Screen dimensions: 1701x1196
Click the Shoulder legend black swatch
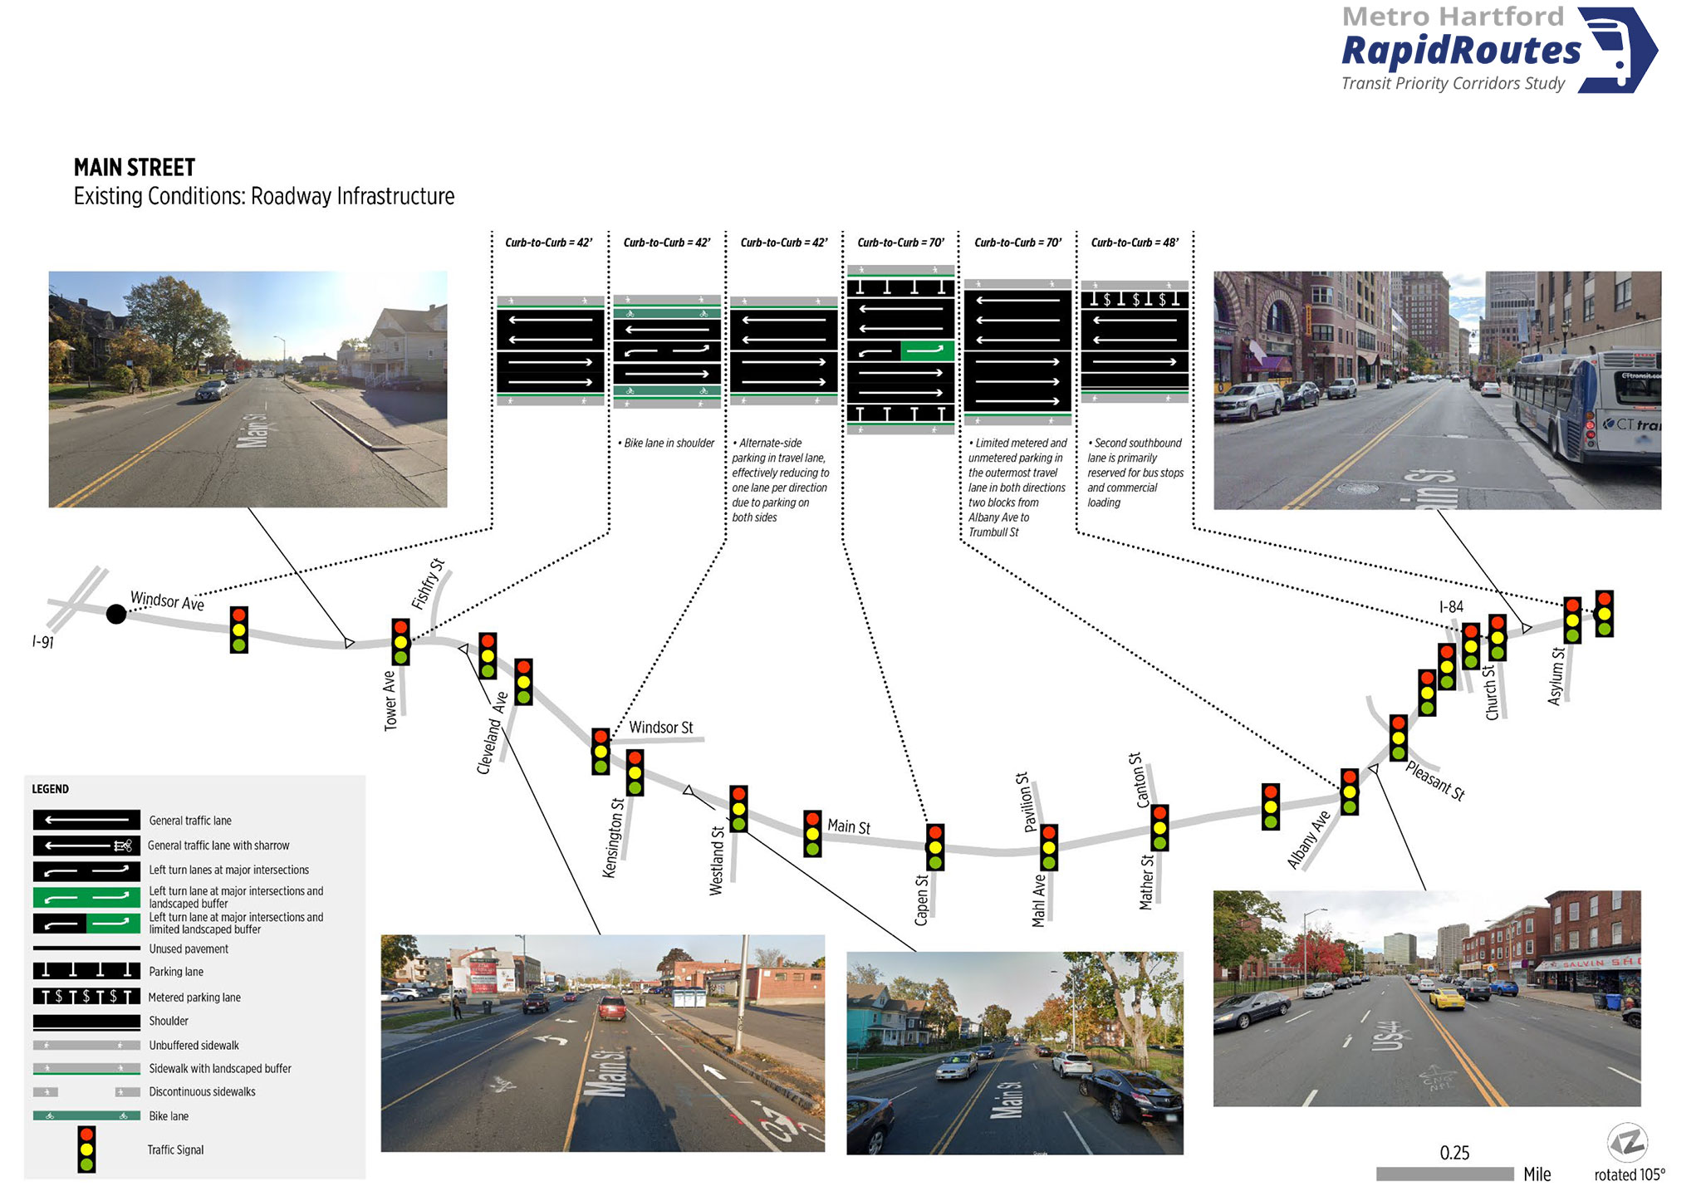point(86,1022)
